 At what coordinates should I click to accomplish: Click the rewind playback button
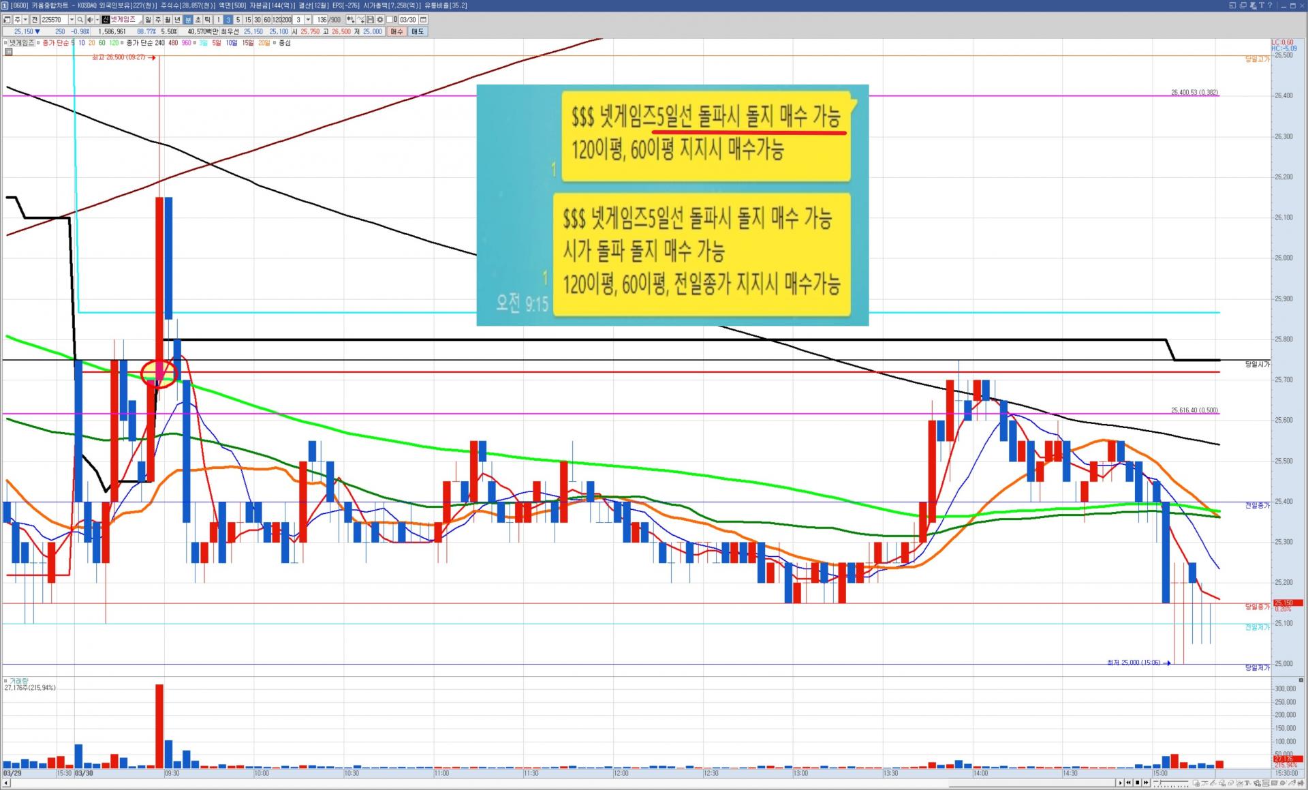point(1128,783)
